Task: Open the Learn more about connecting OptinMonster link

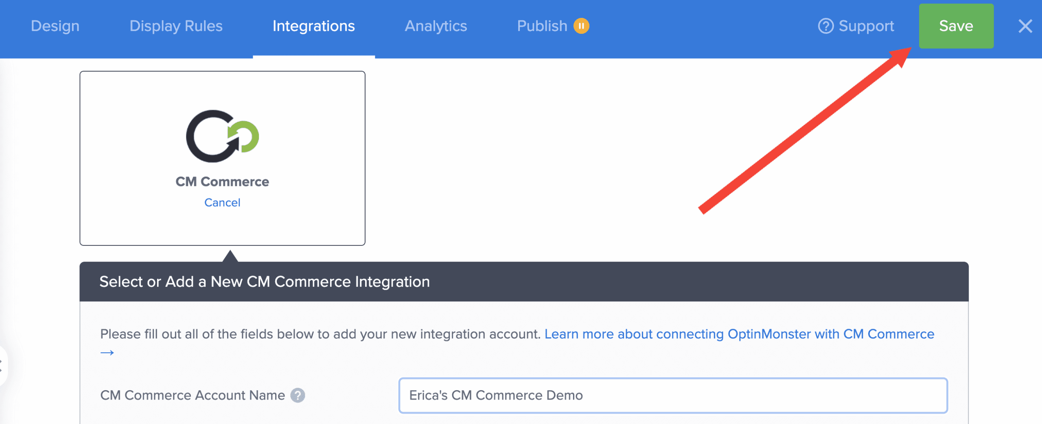Action: 739,334
